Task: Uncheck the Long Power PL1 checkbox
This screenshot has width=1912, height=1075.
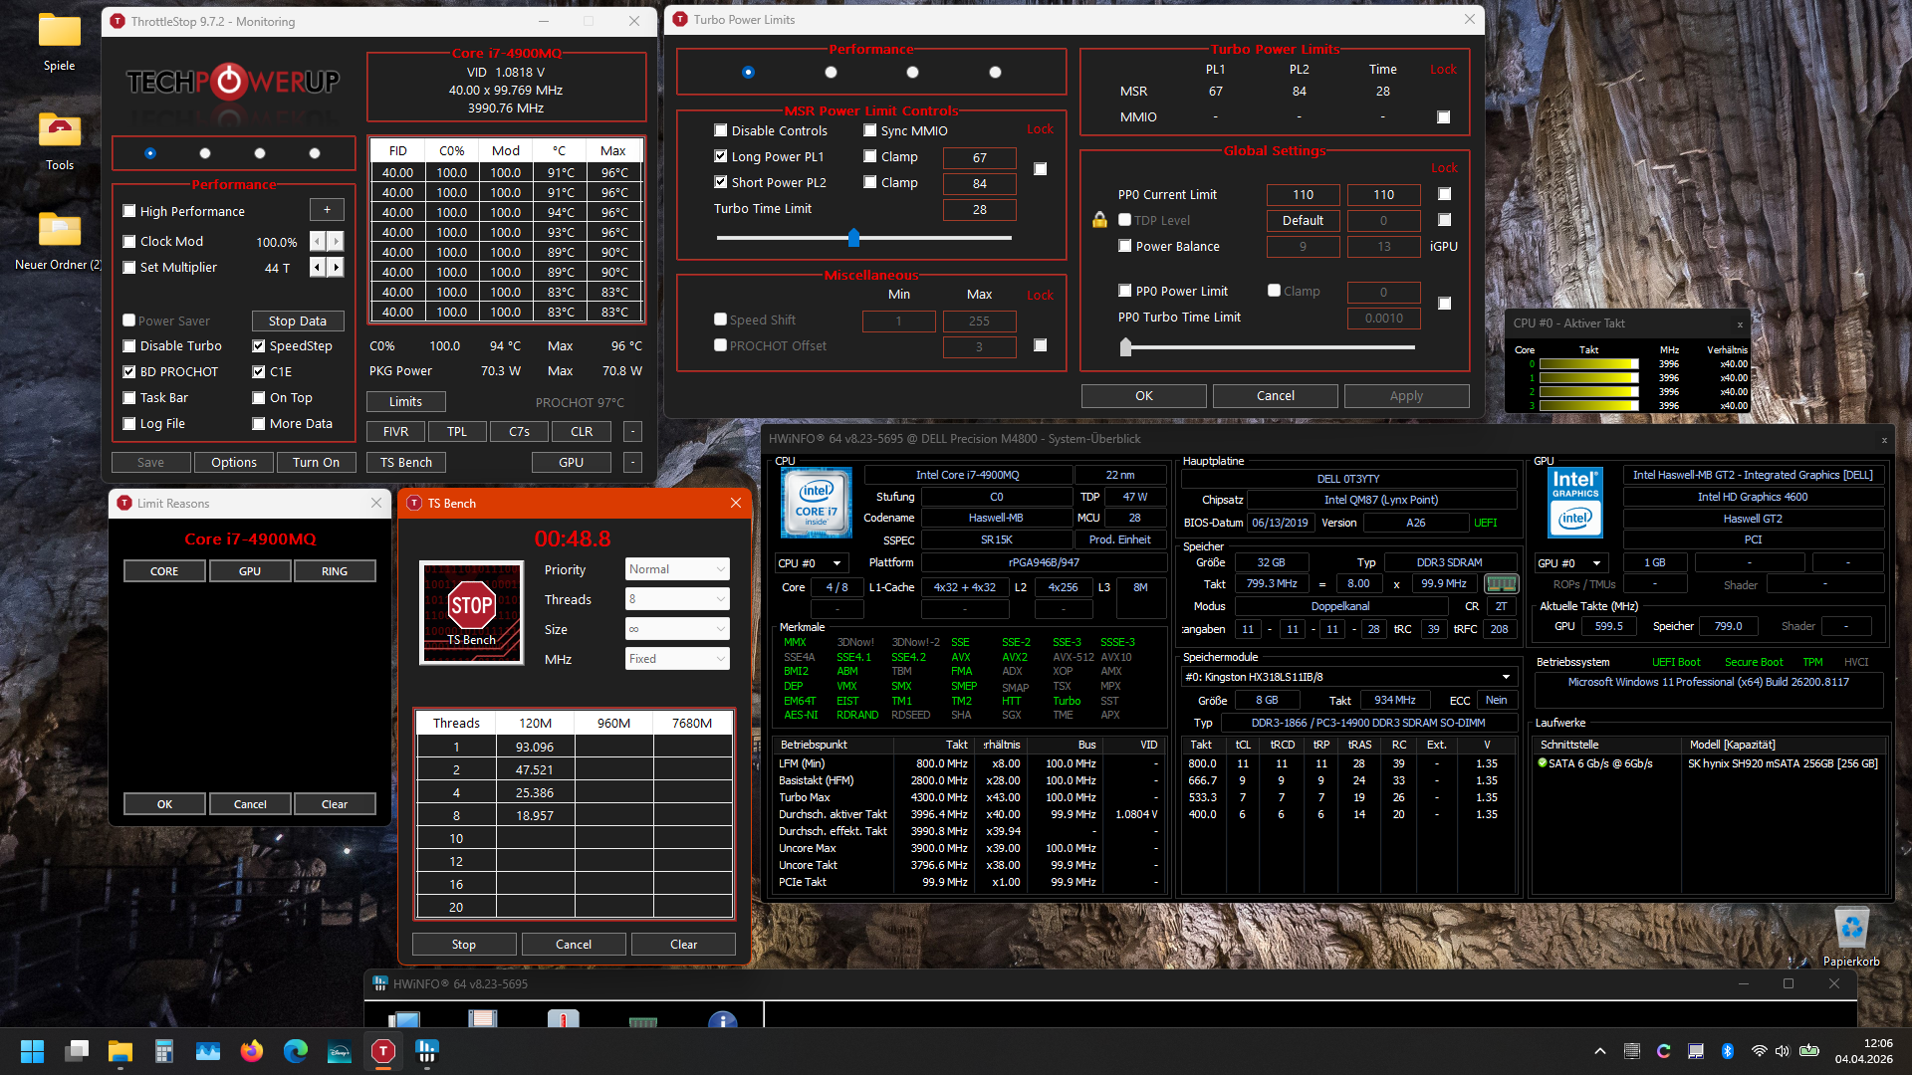Action: tap(721, 157)
